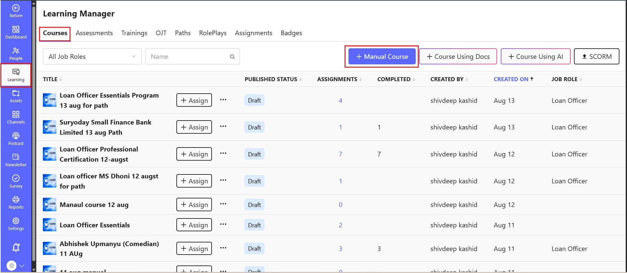The height and width of the screenshot is (273, 627).
Task: Expand the user profile menu chevron
Action: click(x=22, y=265)
